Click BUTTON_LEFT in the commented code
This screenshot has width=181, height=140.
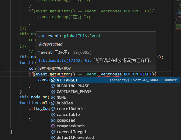click(137, 11)
